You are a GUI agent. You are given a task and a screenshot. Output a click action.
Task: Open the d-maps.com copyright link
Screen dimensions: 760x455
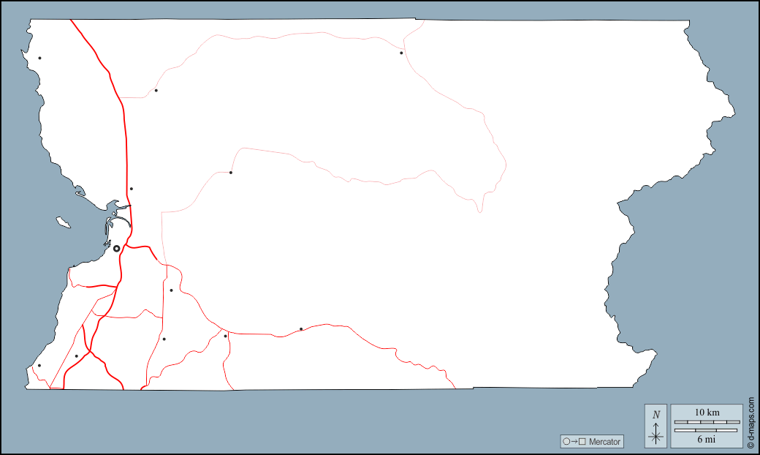tap(750, 423)
